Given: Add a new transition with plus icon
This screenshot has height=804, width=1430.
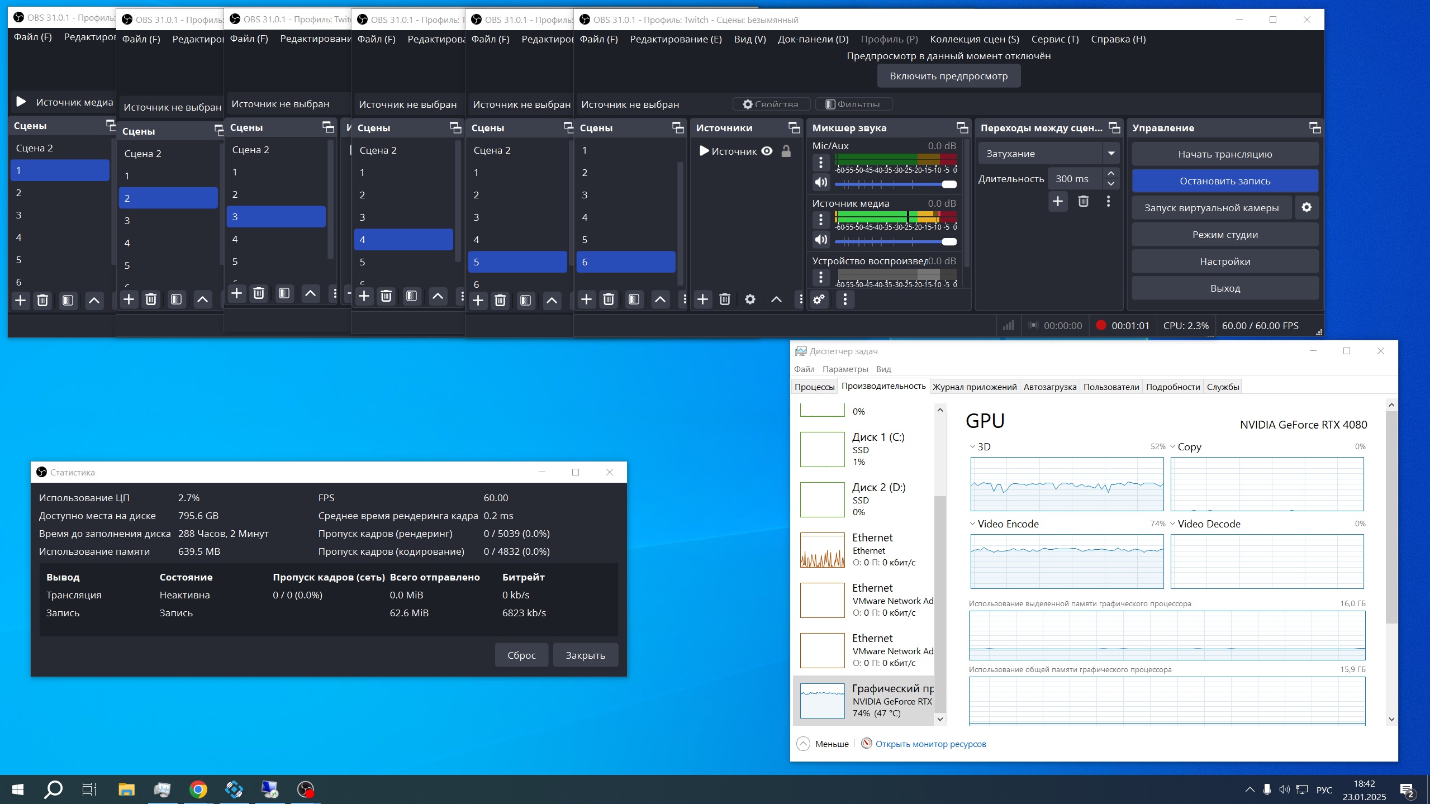Looking at the screenshot, I should tap(1057, 201).
